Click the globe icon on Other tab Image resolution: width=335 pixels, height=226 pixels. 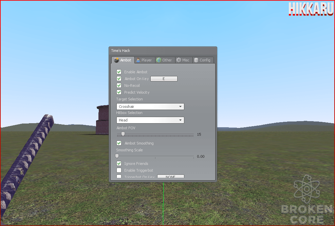[x=159, y=60]
